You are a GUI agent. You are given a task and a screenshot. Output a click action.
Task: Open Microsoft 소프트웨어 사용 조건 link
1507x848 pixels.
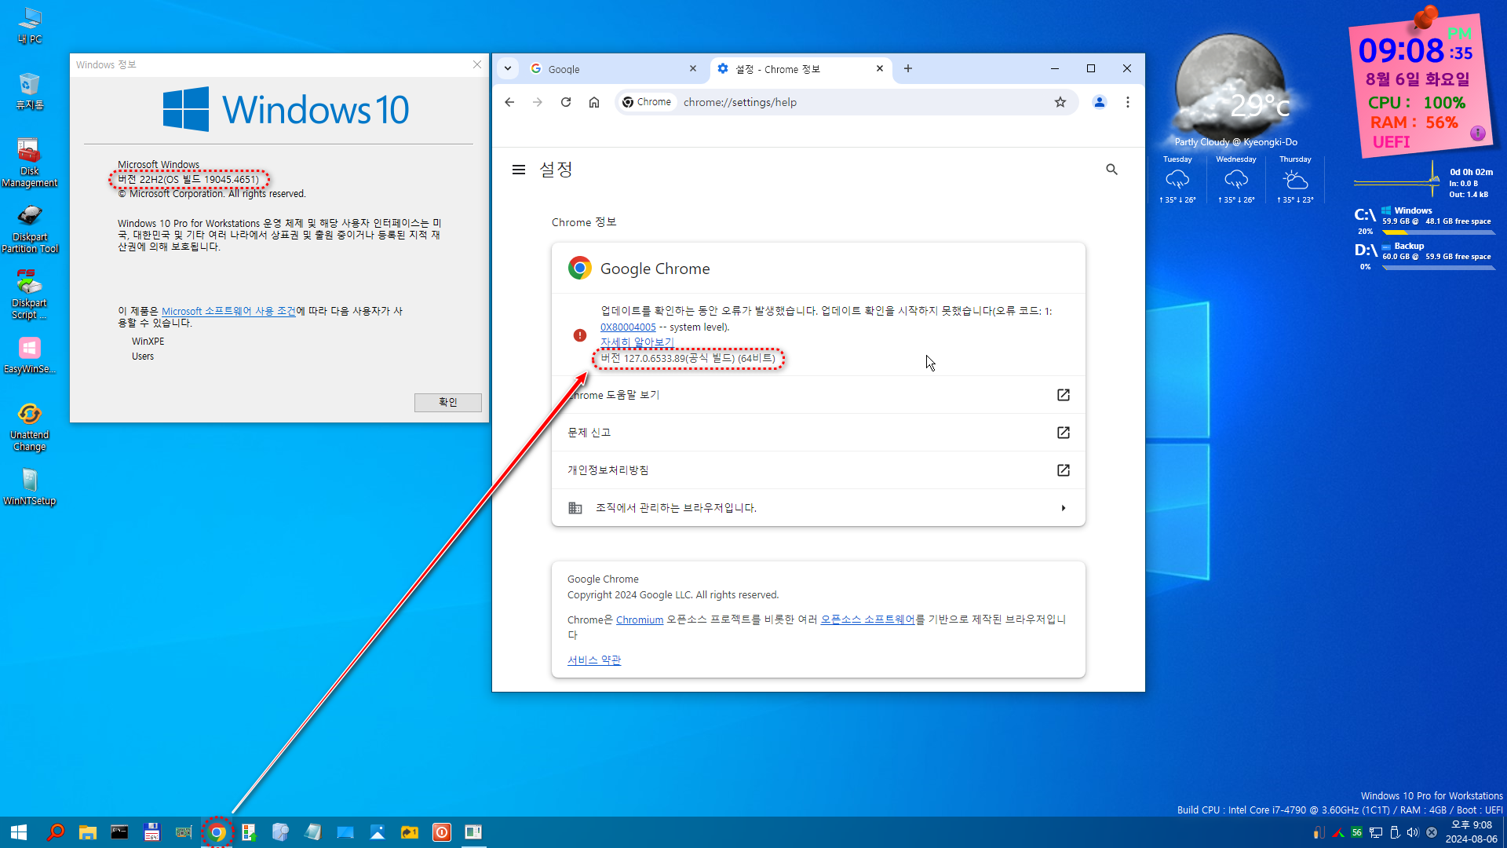click(228, 312)
